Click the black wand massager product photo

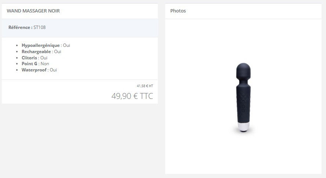pyautogui.click(x=243, y=97)
